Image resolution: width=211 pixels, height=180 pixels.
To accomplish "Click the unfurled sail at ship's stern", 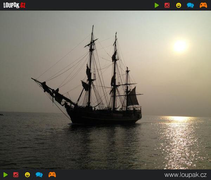I will pyautogui.click(x=133, y=97).
